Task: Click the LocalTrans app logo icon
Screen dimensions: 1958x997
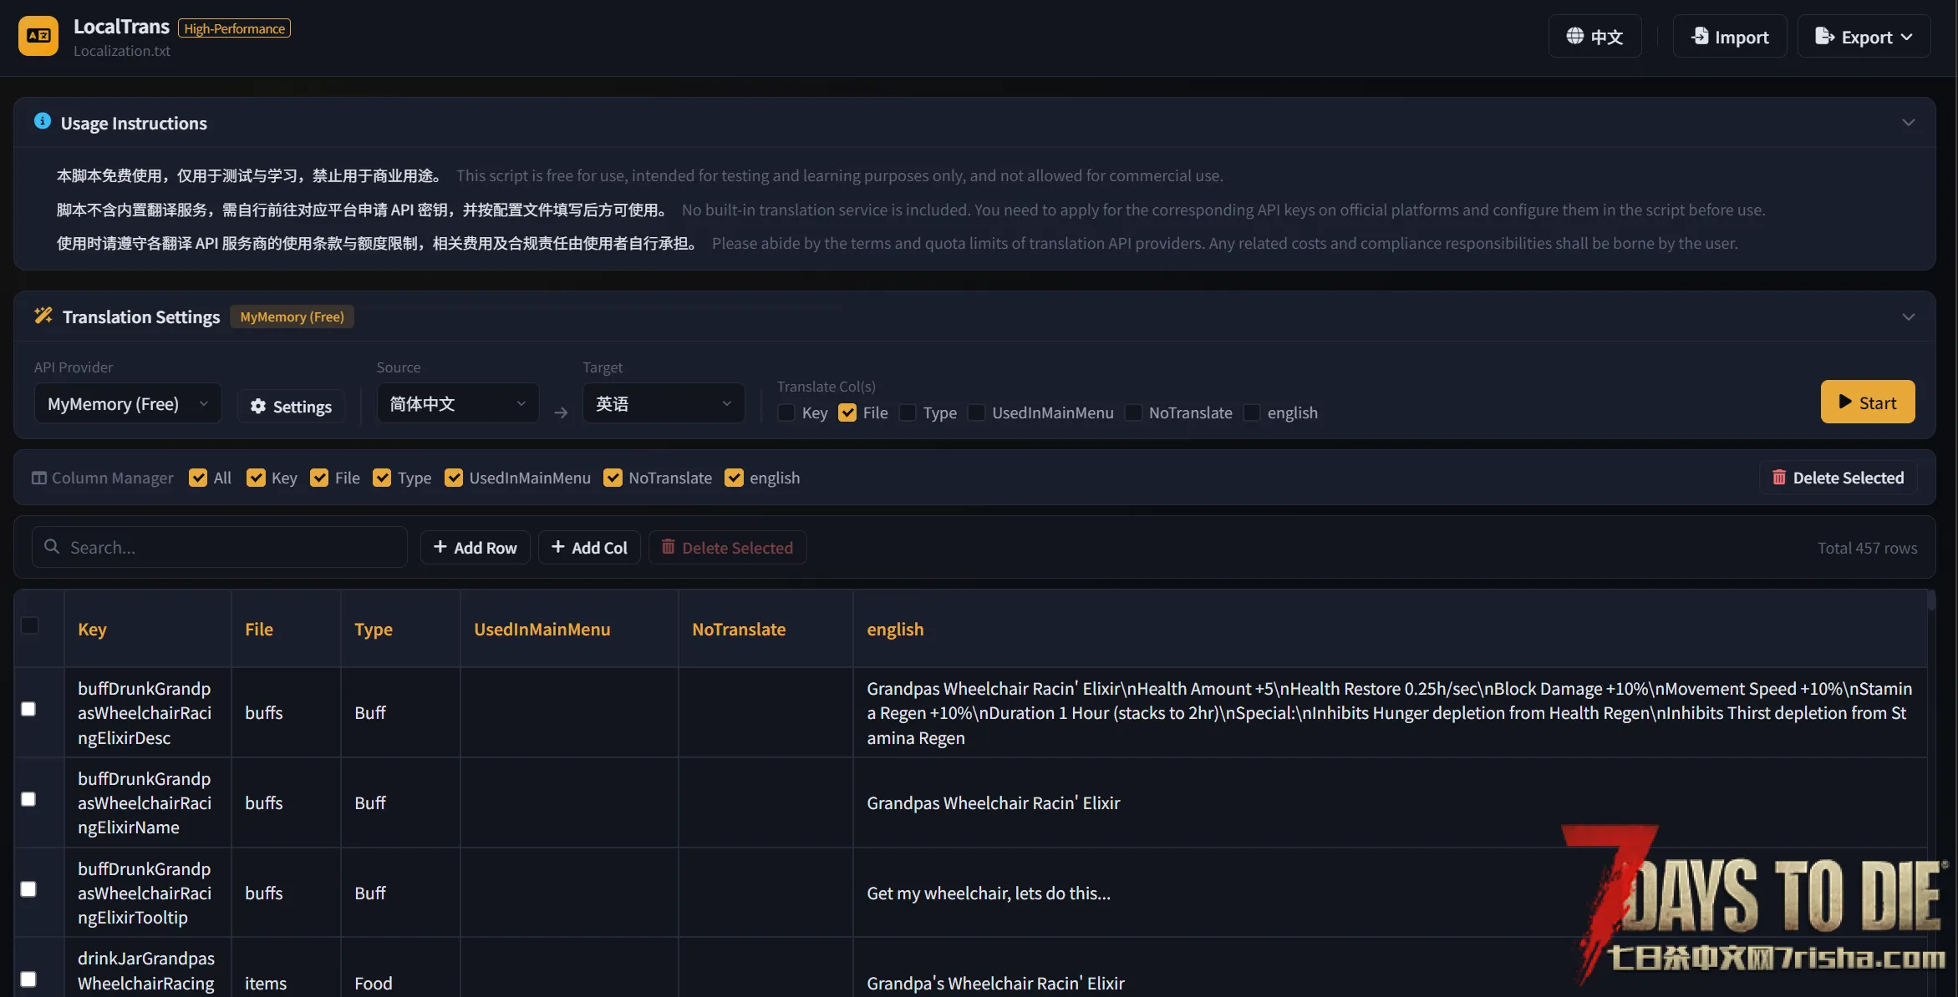Action: click(x=38, y=36)
